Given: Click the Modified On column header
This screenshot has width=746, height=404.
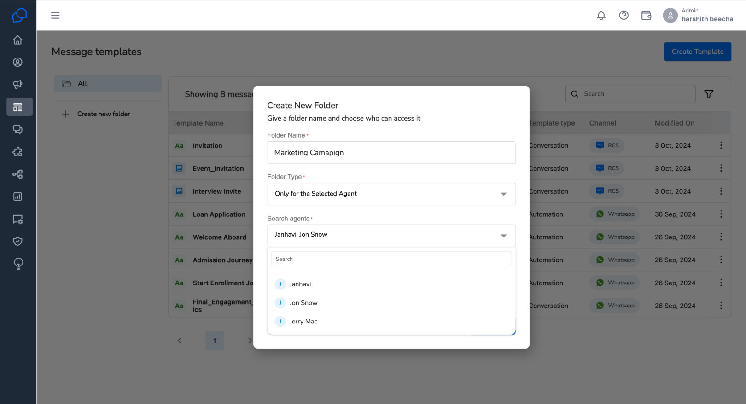Looking at the screenshot, I should (x=675, y=123).
